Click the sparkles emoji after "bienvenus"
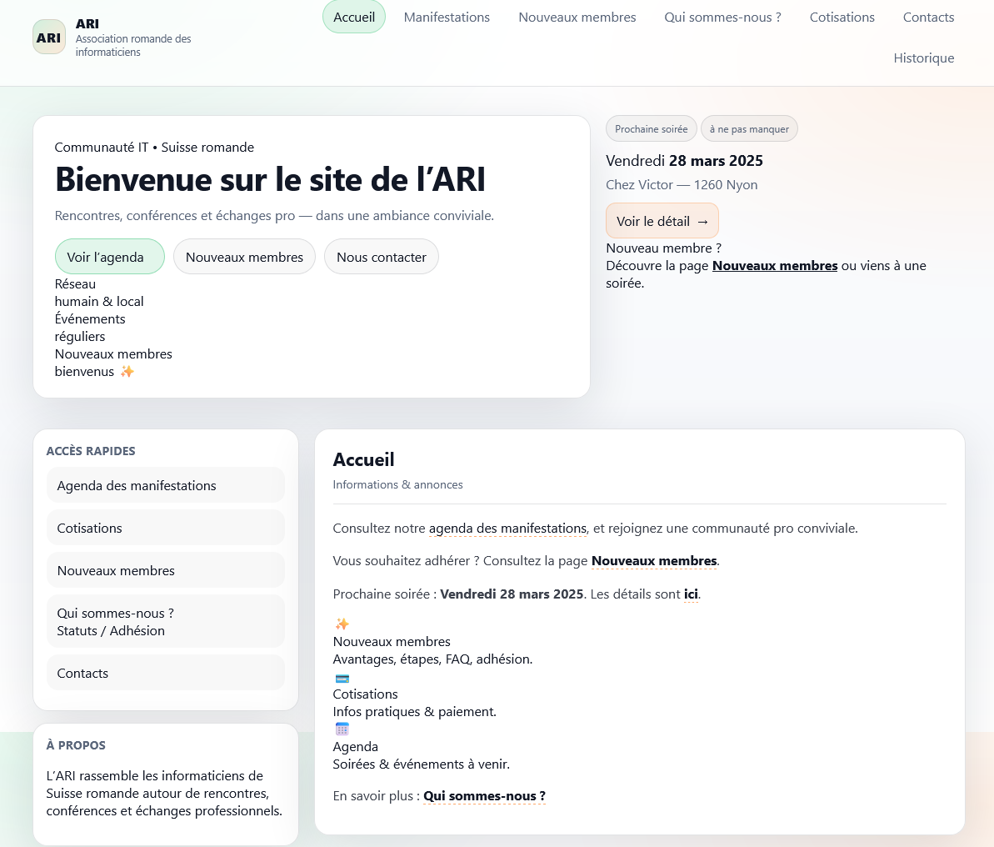994x847 pixels. click(x=127, y=371)
